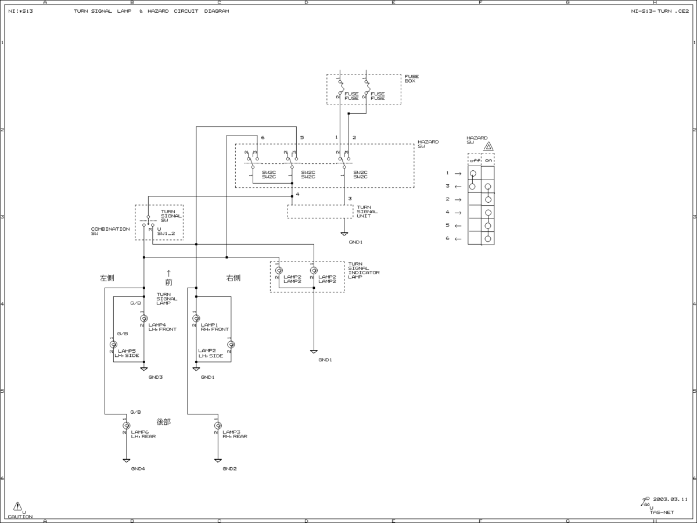The width and height of the screenshot is (697, 523).
Task: Click the 'G/B' wire label near LAMP6
Action: 135,411
